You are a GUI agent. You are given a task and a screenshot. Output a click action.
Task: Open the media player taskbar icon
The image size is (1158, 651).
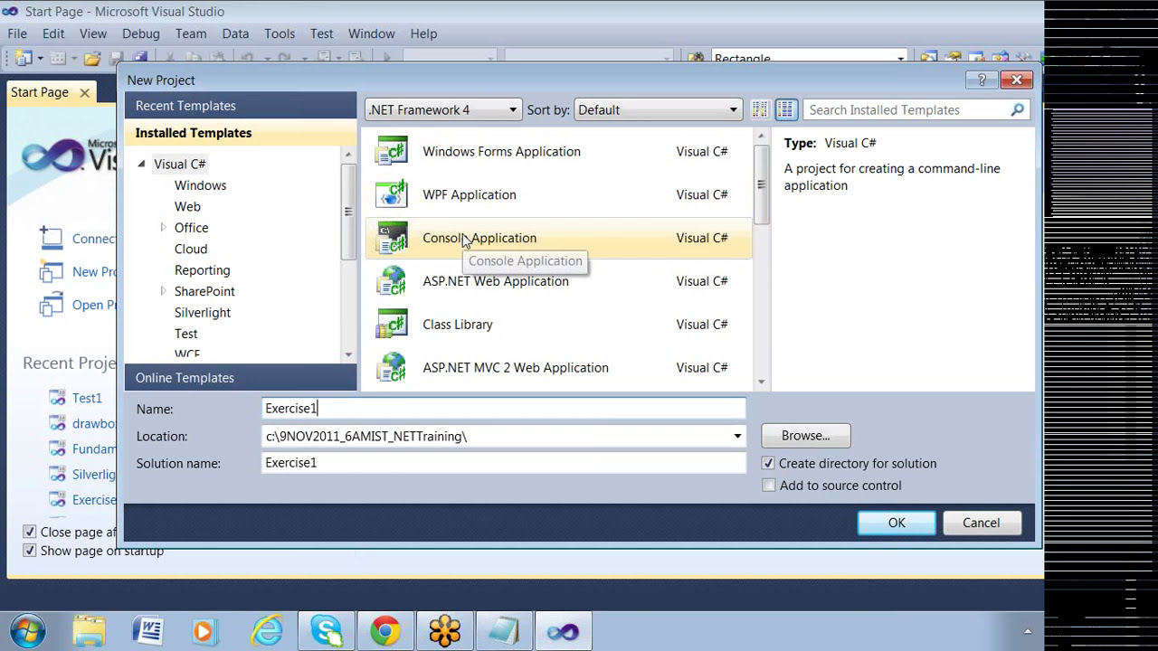tap(206, 630)
